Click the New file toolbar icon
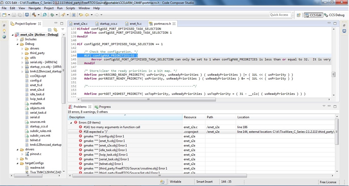 [4, 15]
